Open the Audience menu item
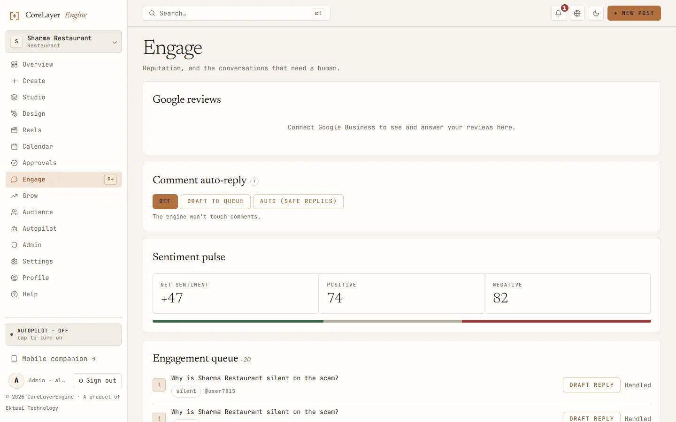Image resolution: width=676 pixels, height=422 pixels. [x=63, y=212]
